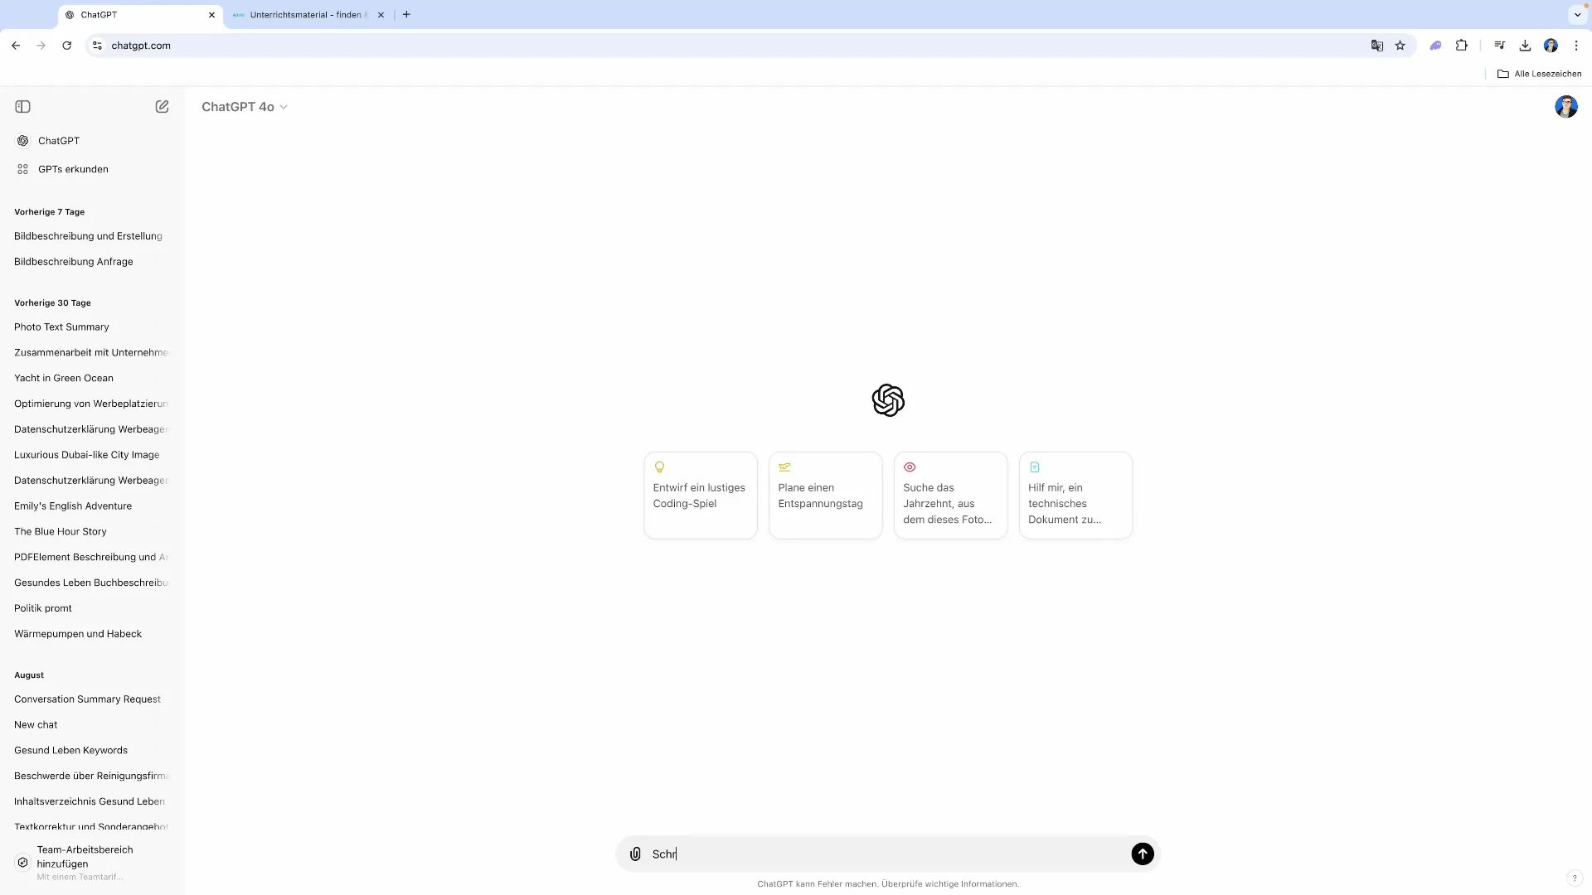Select the Entwirf ein lustiges Coding-Spiel suggestion
This screenshot has height=895, width=1592.
(700, 496)
